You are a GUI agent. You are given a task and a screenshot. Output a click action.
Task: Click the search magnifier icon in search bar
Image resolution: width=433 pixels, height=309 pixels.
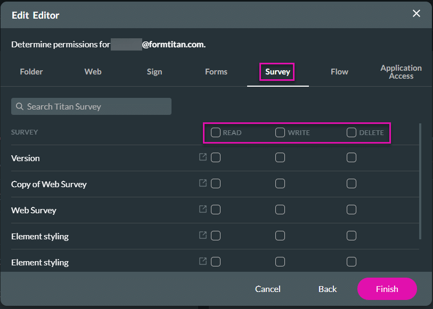click(19, 106)
